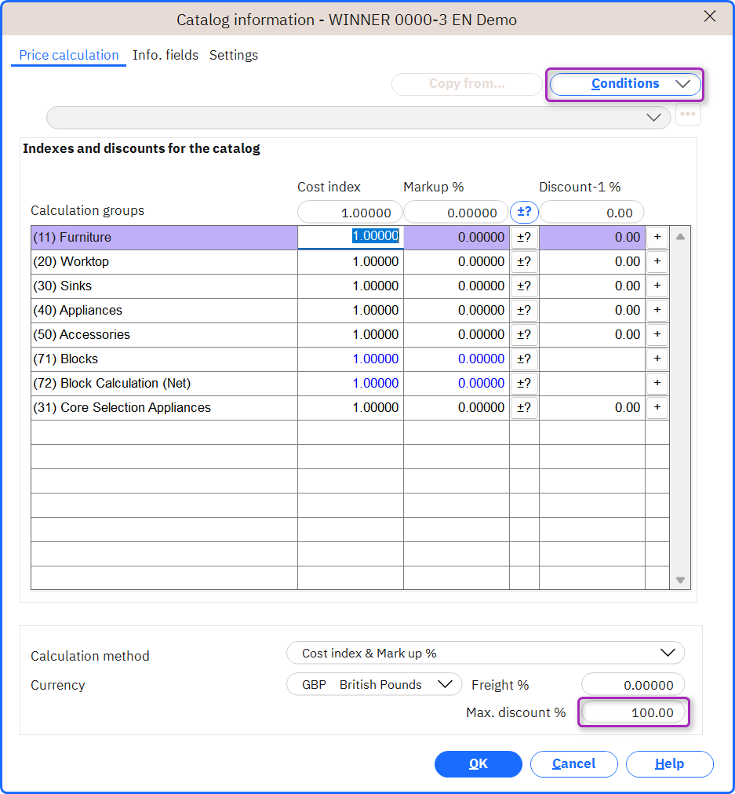Click the Cancel button
Image resolution: width=735 pixels, height=794 pixels.
pyautogui.click(x=574, y=763)
